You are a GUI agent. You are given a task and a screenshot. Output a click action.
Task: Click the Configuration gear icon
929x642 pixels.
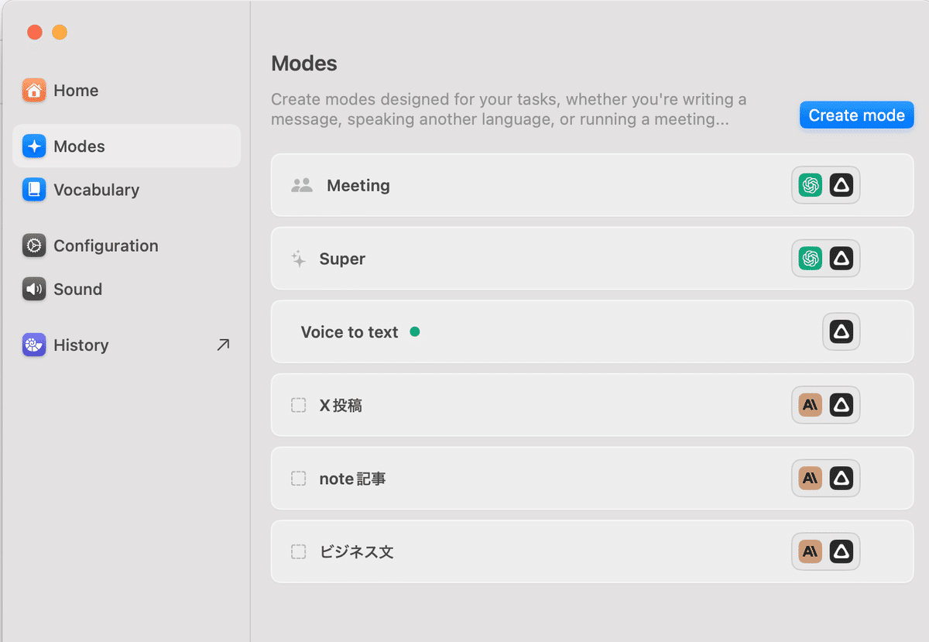[x=34, y=245]
